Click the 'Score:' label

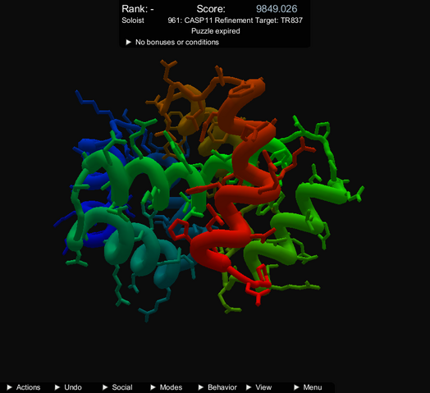(x=211, y=9)
